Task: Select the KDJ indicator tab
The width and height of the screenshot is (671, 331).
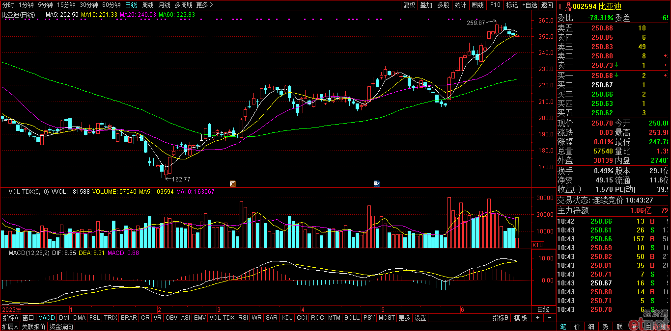Action: (x=286, y=318)
